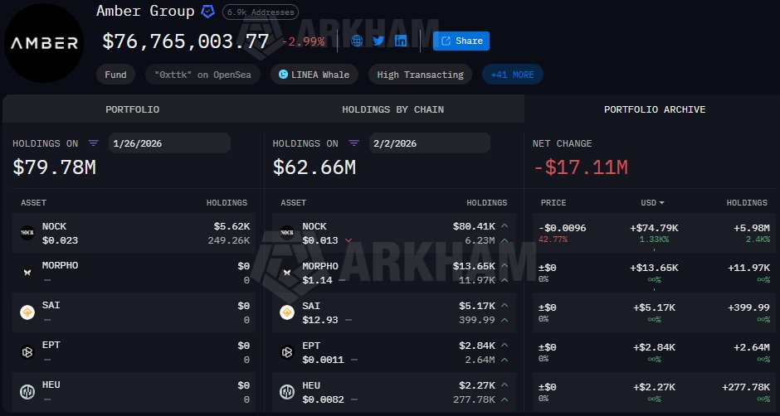Select the "0xttk" on OpenSea tag
Viewport: 780px width, 416px height.
202,75
